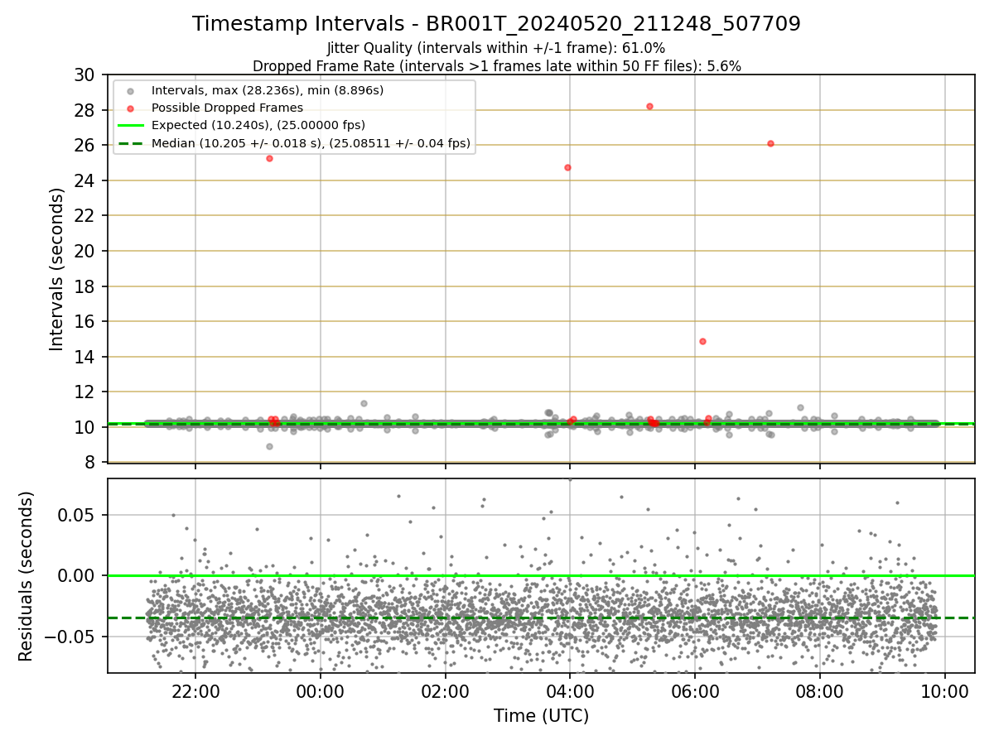Click the gray minimum point at 8.9 seconds

(269, 446)
